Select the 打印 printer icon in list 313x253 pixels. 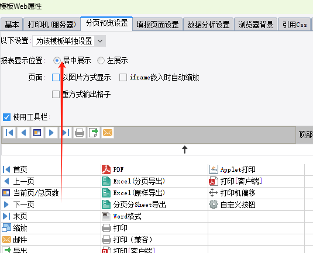[106, 228]
